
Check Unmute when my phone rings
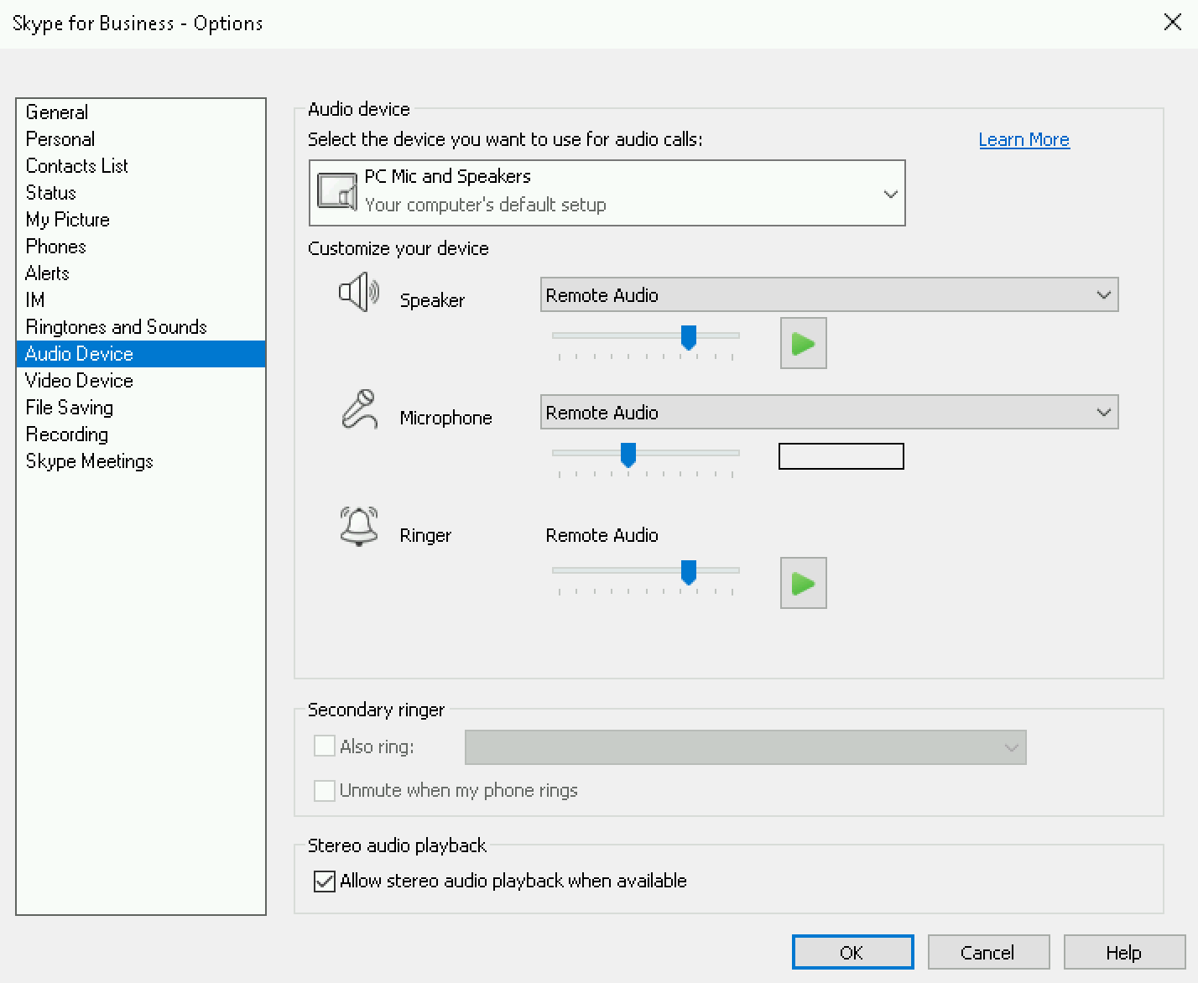[325, 790]
